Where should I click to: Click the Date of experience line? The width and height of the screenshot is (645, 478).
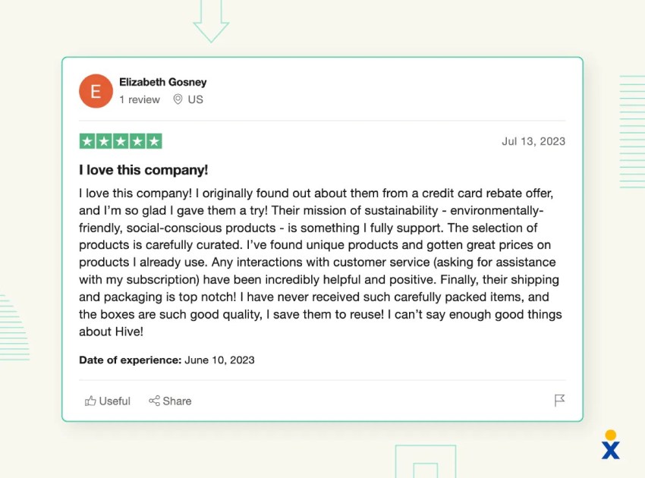pyautogui.click(x=167, y=360)
